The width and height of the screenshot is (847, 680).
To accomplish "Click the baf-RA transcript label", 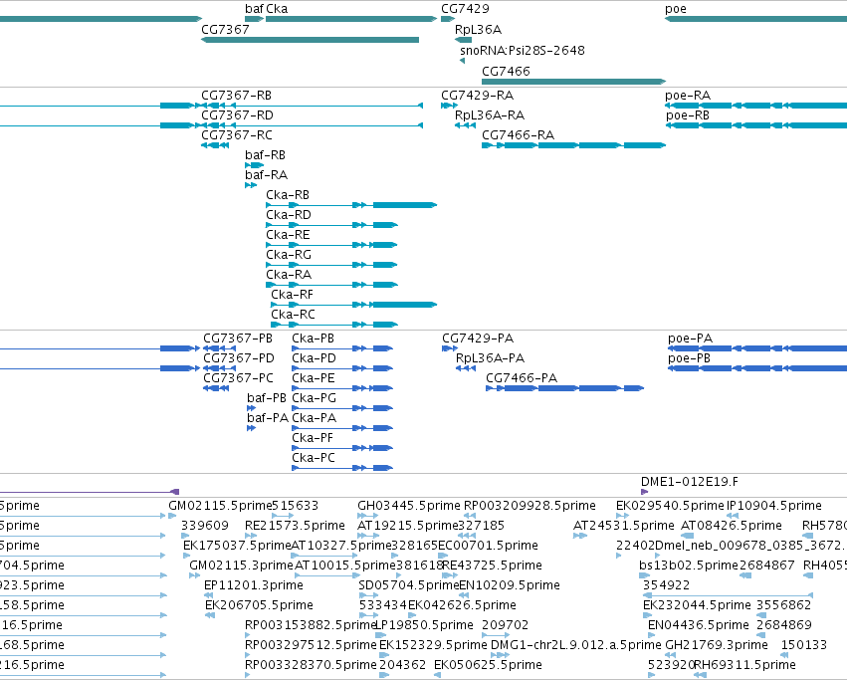I will point(266,175).
